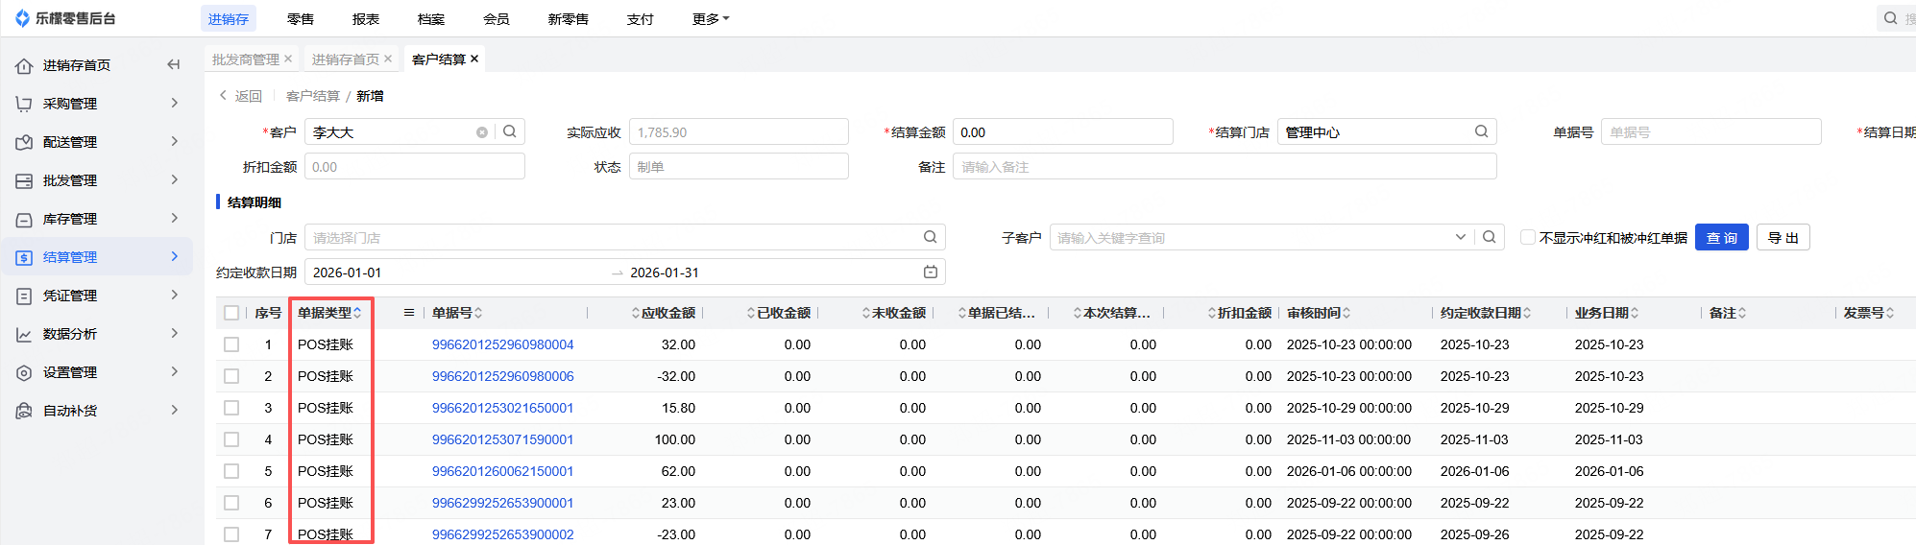This screenshot has height=545, width=1916.
Task: Open the 报表 top menu
Action: tap(365, 19)
